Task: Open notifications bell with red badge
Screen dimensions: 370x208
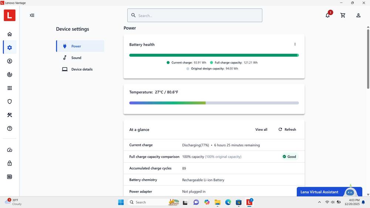Action: (328, 15)
